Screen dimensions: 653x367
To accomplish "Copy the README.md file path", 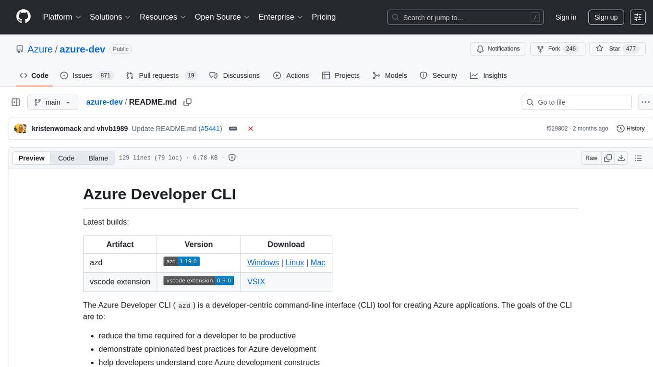I will tap(188, 102).
